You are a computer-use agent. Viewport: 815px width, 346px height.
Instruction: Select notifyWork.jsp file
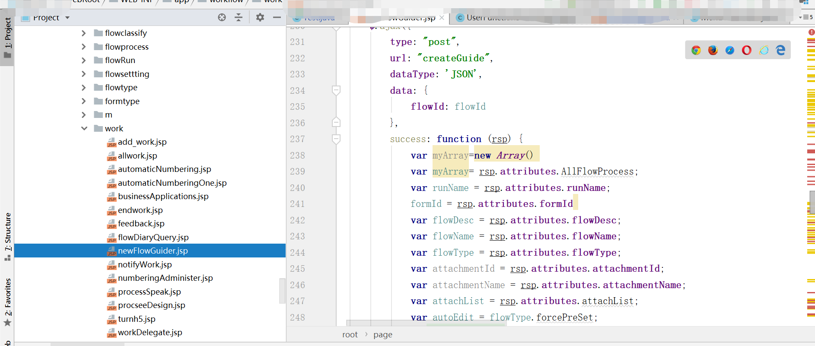click(145, 264)
